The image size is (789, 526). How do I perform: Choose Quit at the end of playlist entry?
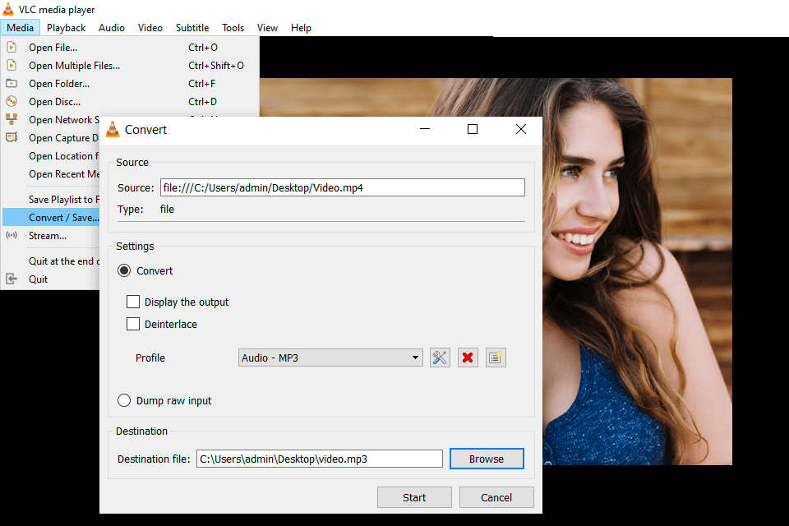coord(51,261)
